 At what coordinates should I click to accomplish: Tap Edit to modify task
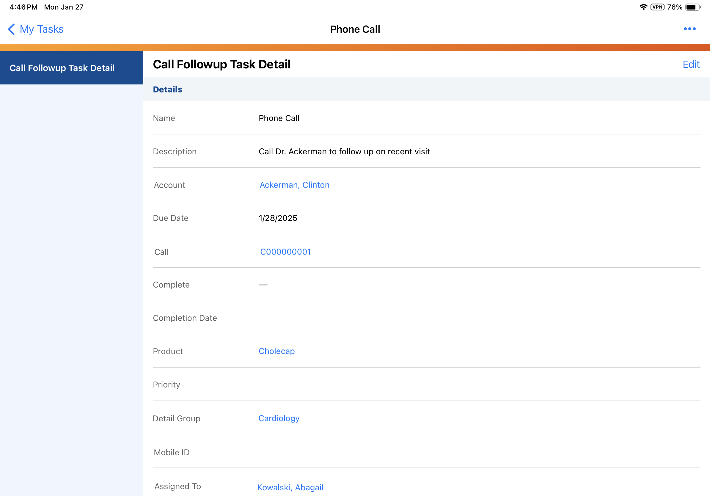(x=691, y=64)
